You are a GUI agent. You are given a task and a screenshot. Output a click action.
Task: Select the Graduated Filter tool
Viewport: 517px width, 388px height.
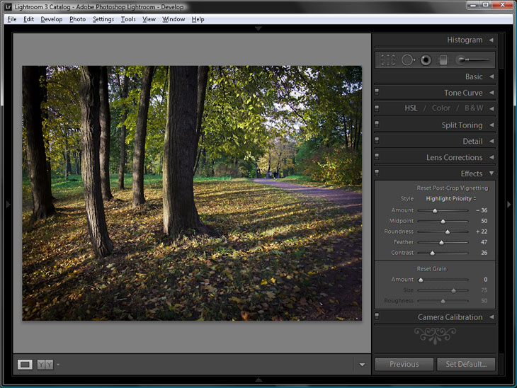click(443, 60)
